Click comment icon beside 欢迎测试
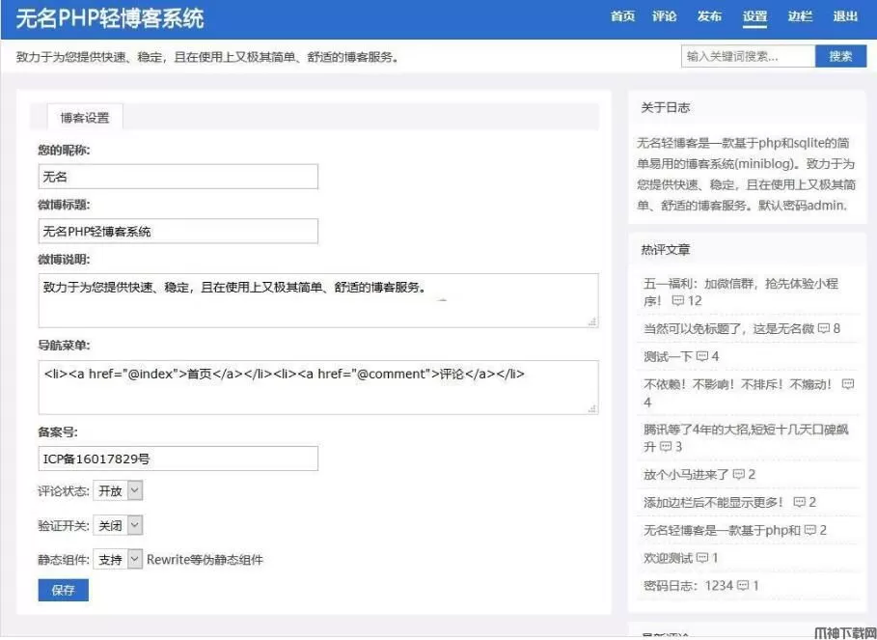 coord(702,558)
